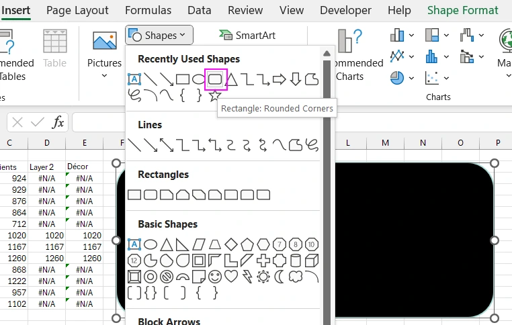Expand the Column or Bar chart dropdown
Viewport: 512px width, 325px height.
pos(411,35)
